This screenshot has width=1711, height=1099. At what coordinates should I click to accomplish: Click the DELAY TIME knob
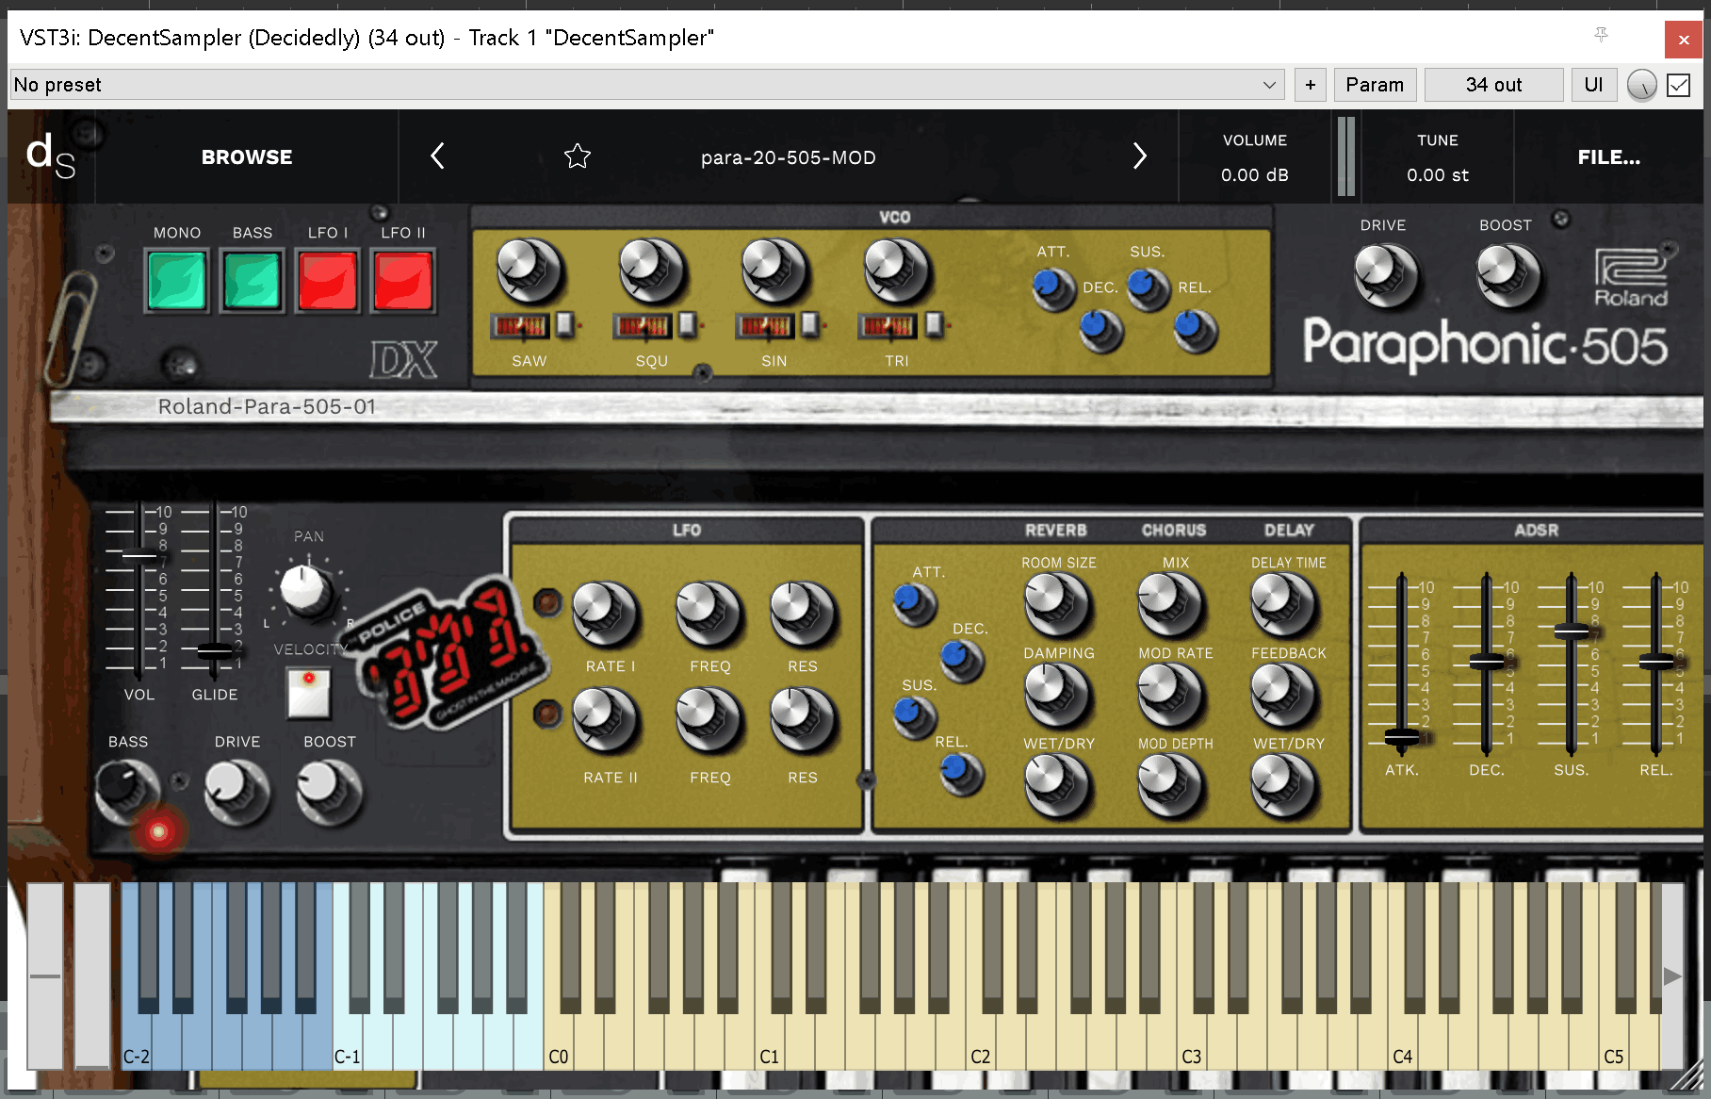1283,603
